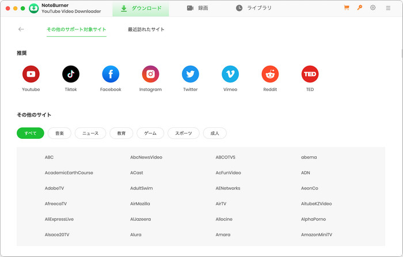Open the ABC site link
403x257 pixels.
coord(49,157)
